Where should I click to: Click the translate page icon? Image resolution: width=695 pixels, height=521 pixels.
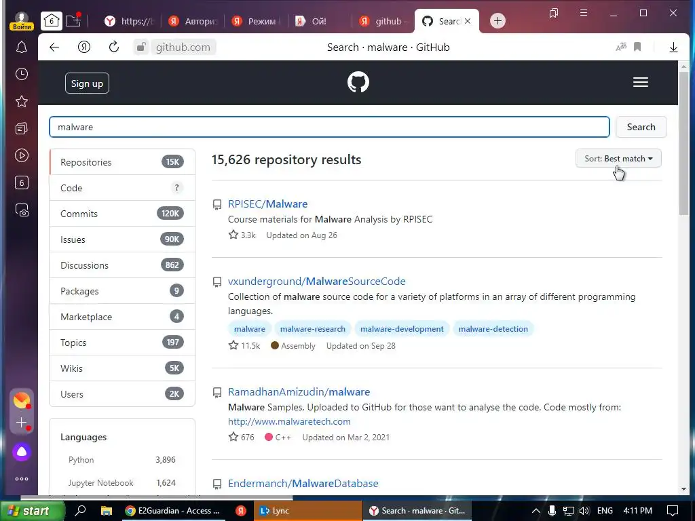click(x=621, y=47)
